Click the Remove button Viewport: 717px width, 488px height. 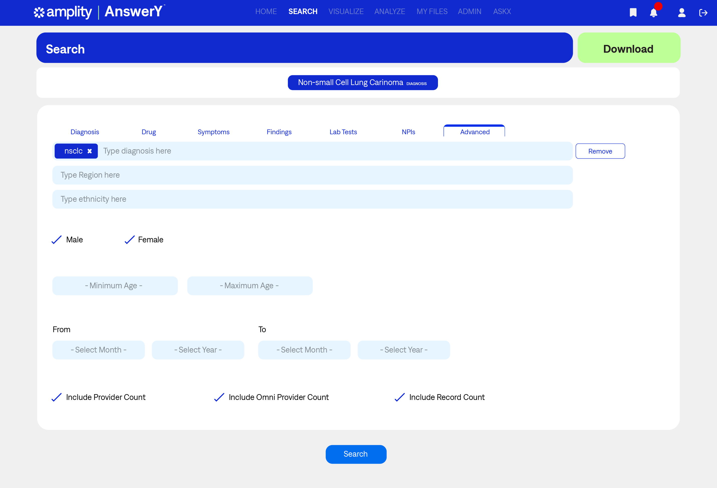pos(600,151)
